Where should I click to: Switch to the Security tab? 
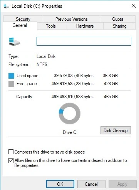coord(23,19)
